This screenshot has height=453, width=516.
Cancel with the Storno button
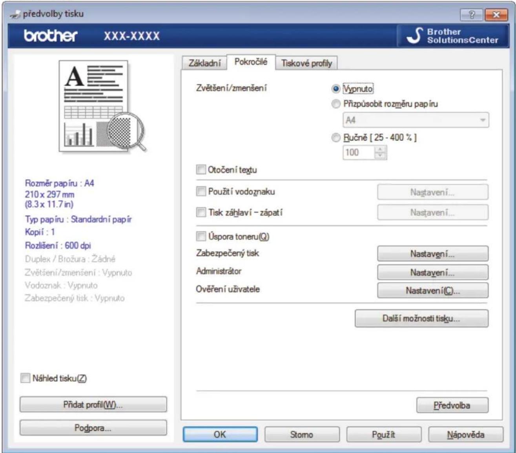point(302,434)
